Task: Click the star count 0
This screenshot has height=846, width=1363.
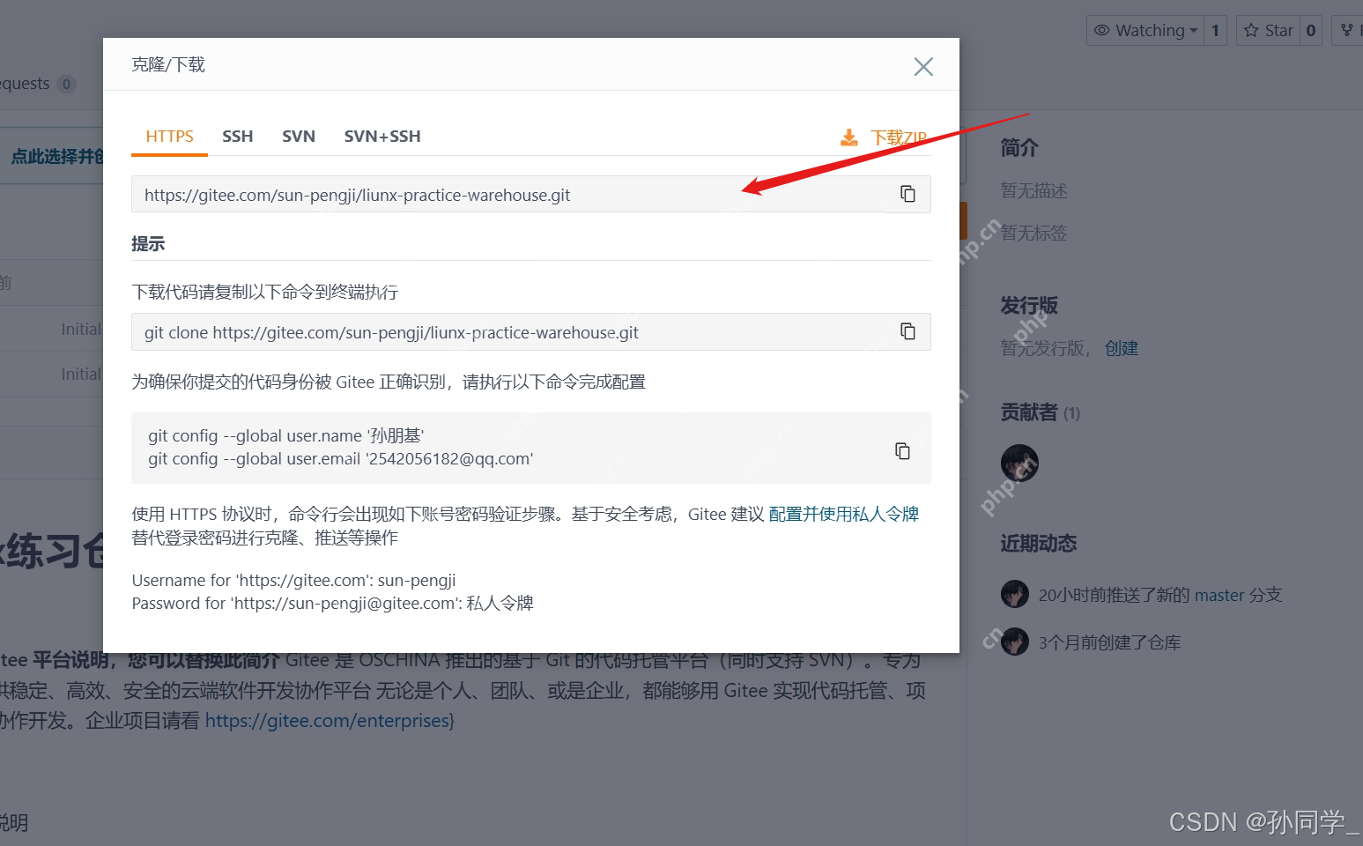Action: (1311, 30)
